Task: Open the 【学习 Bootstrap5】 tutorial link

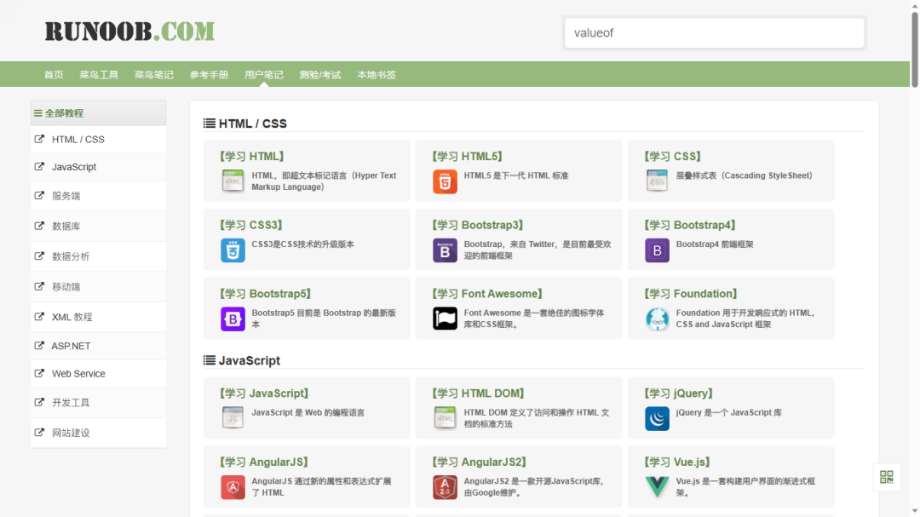Action: (x=265, y=293)
